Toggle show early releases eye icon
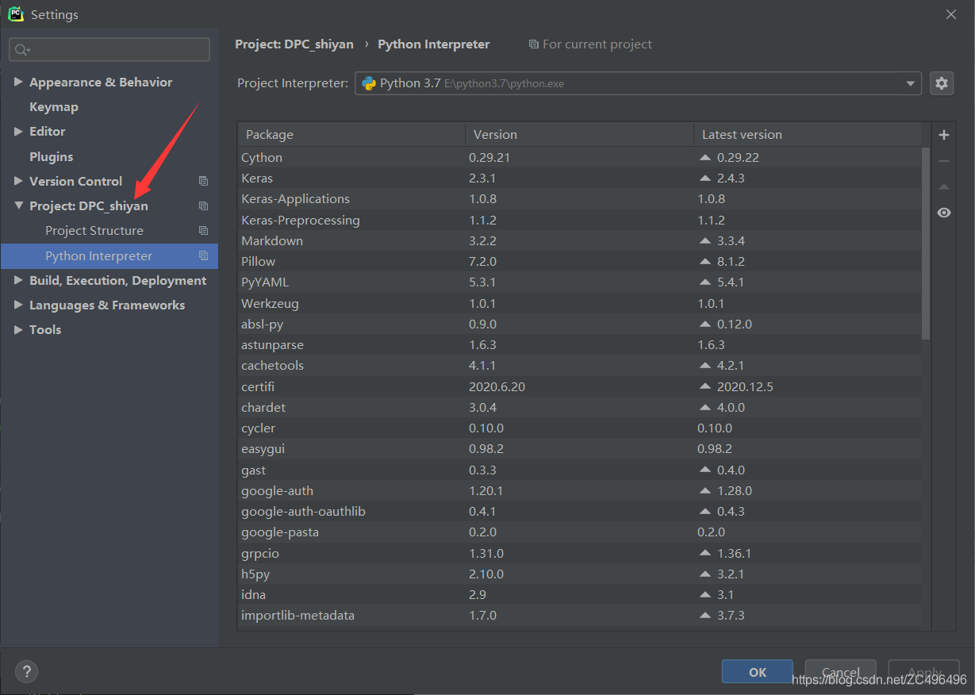 pyautogui.click(x=943, y=213)
